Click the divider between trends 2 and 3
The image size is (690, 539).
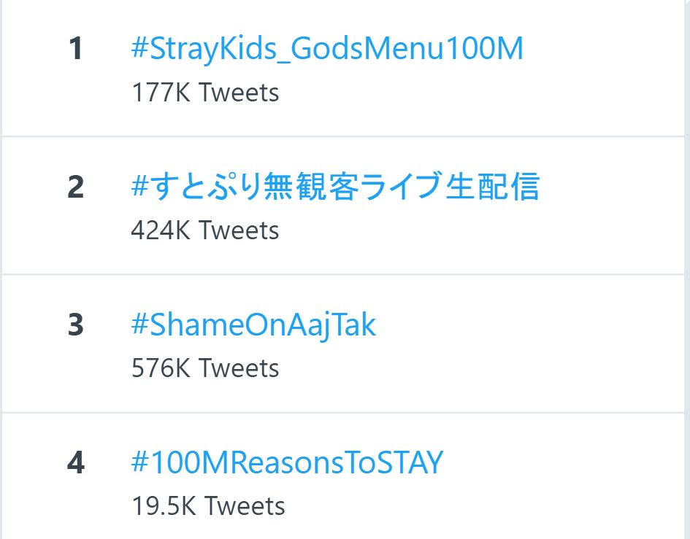343,274
